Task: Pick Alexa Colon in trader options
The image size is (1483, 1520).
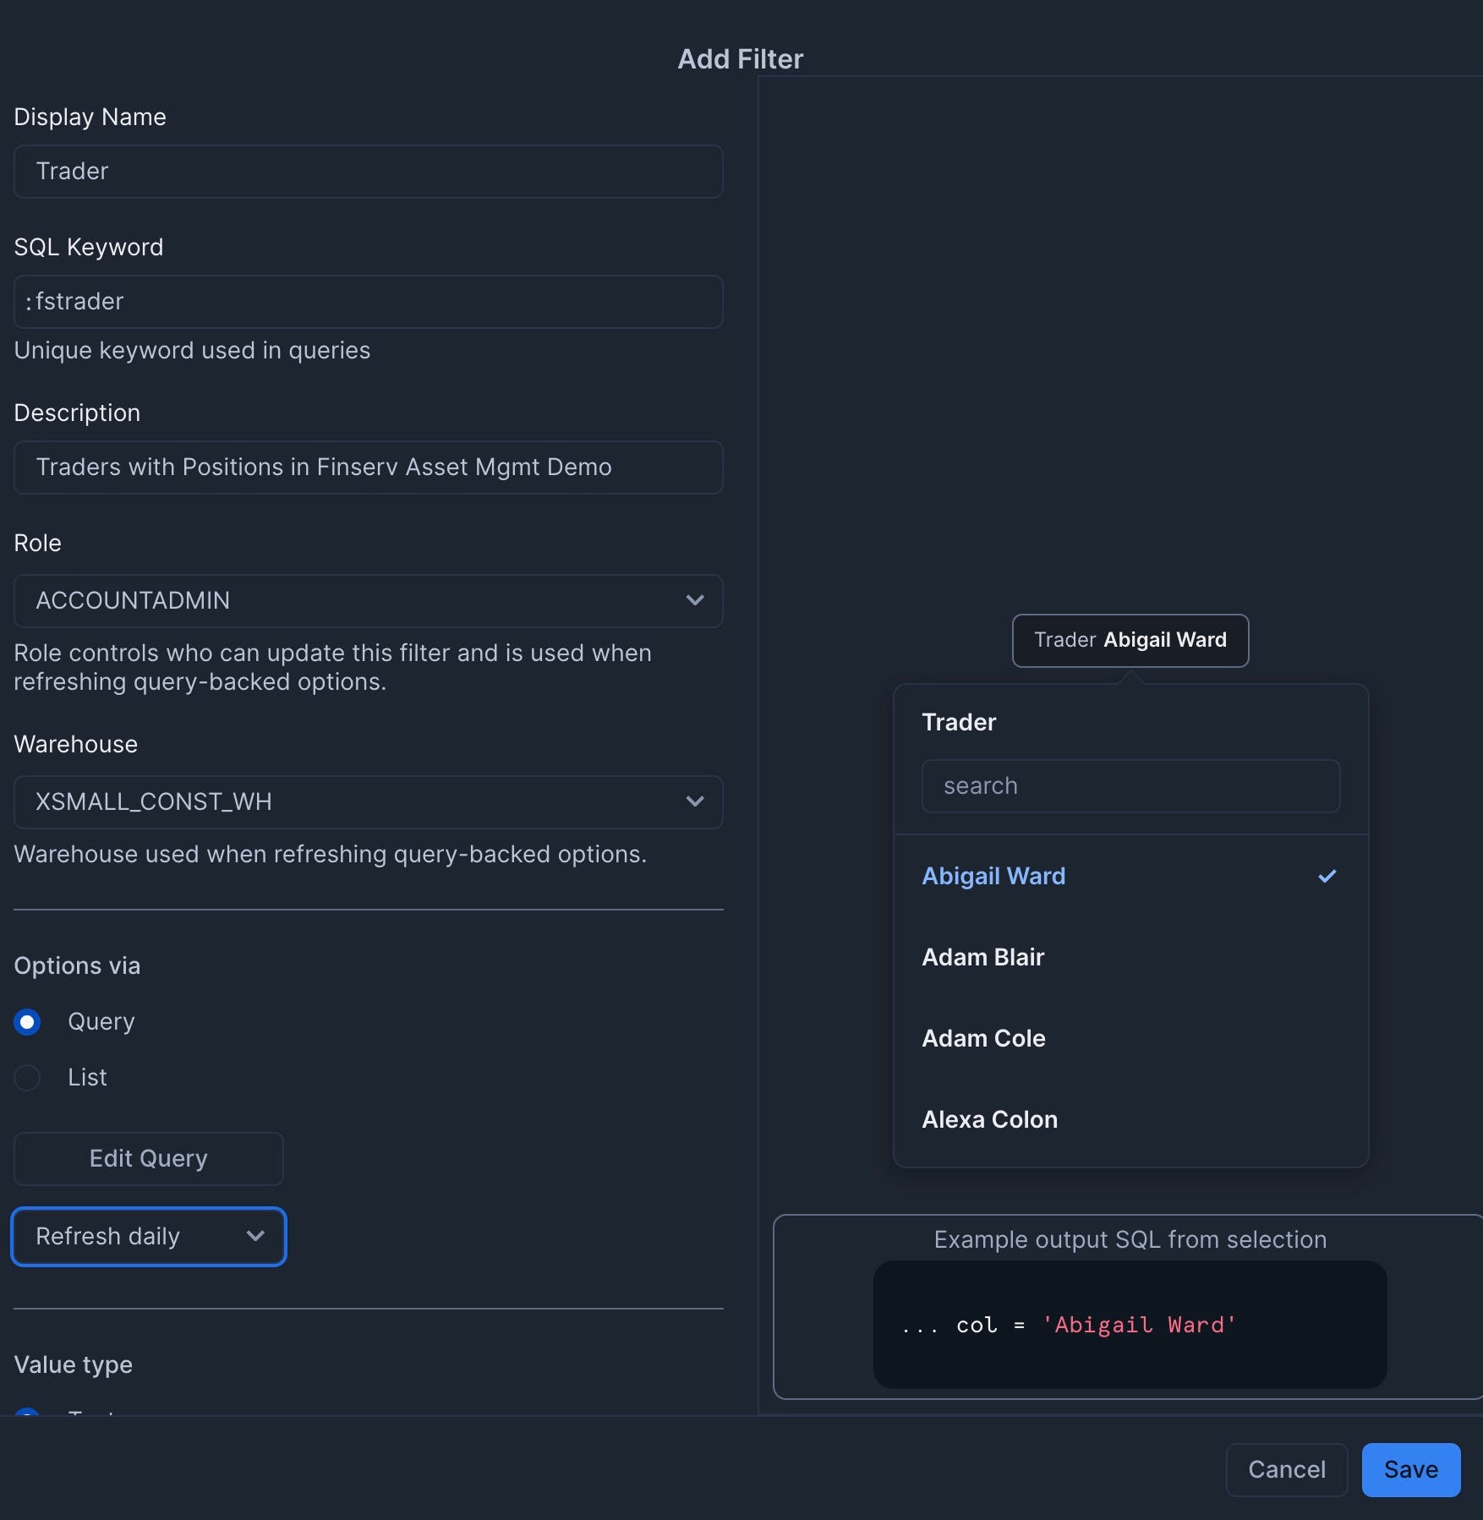Action: pos(989,1119)
